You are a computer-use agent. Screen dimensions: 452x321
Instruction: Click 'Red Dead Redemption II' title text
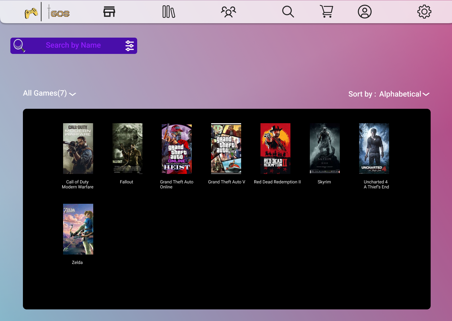[x=277, y=182]
